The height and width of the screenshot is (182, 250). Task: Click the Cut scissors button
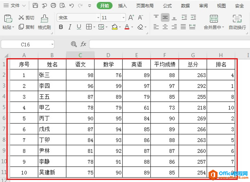[x=26, y=18]
